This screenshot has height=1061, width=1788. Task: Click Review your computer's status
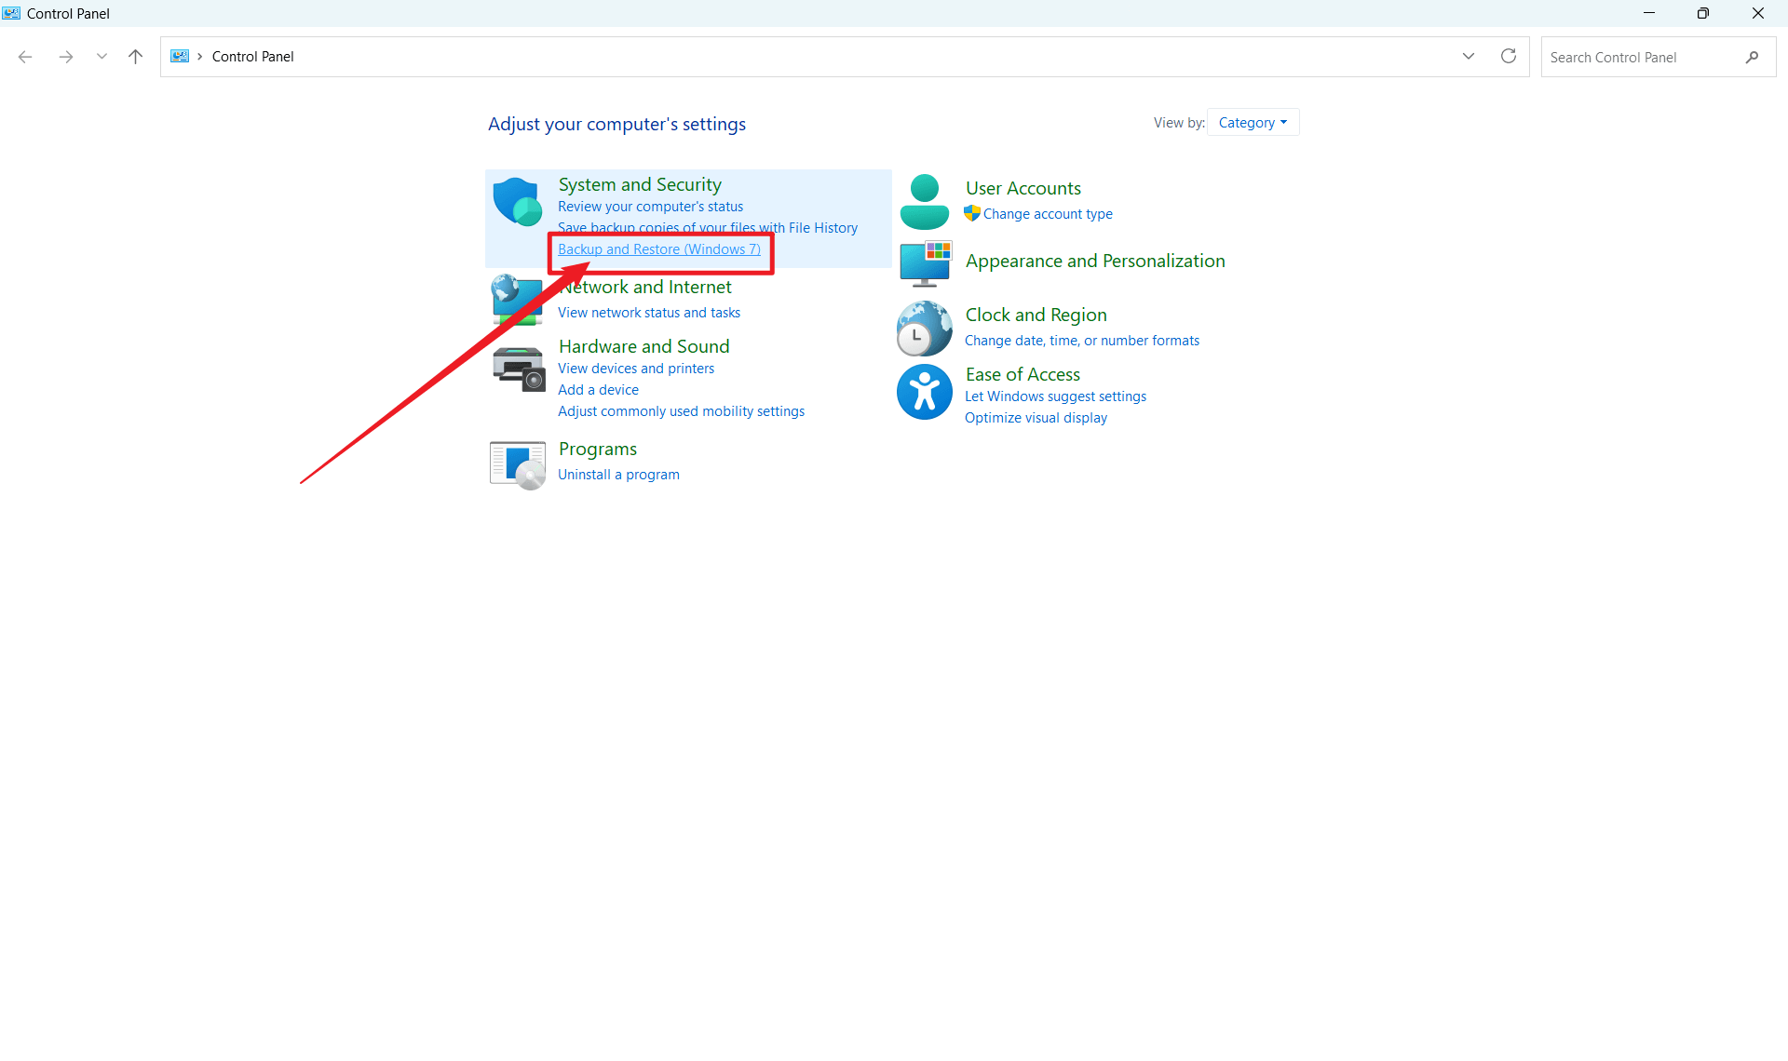[650, 207]
